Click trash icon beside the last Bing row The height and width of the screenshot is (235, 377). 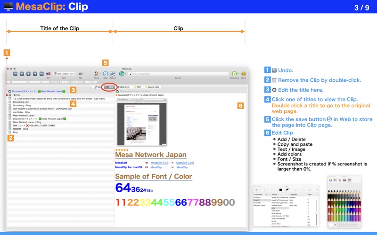pos(10,132)
